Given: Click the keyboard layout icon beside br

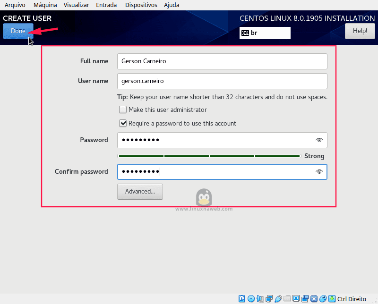Looking at the screenshot, I should point(245,33).
